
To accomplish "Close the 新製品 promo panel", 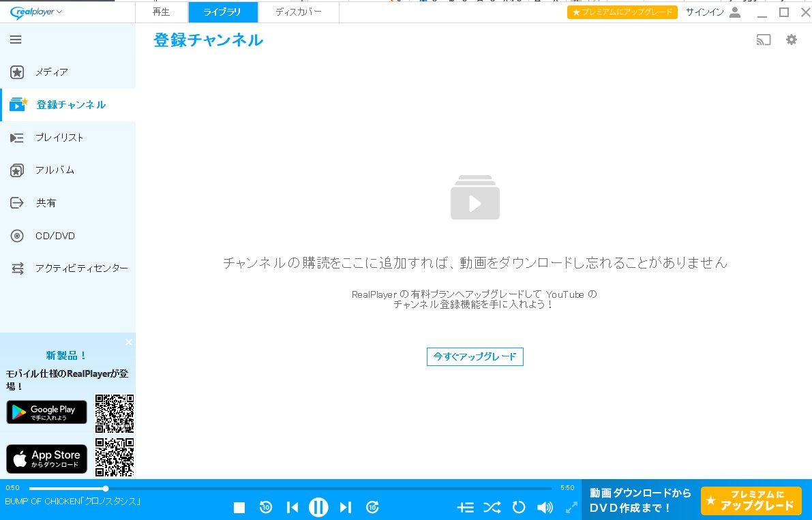I will coord(128,342).
